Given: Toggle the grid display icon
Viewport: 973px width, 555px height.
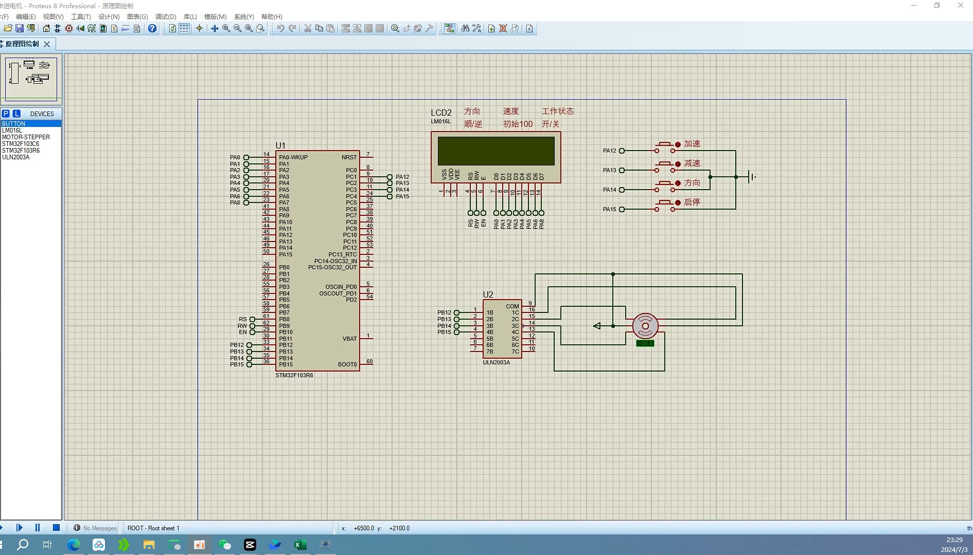Looking at the screenshot, I should coord(184,28).
